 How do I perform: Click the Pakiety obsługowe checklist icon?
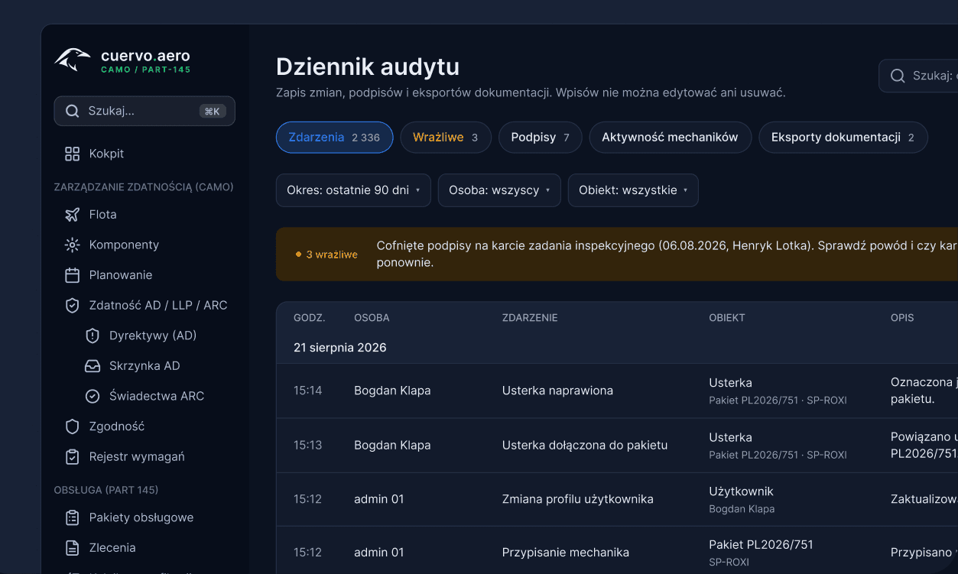click(x=72, y=517)
